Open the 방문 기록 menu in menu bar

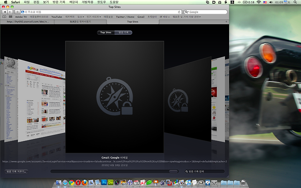[59, 2]
